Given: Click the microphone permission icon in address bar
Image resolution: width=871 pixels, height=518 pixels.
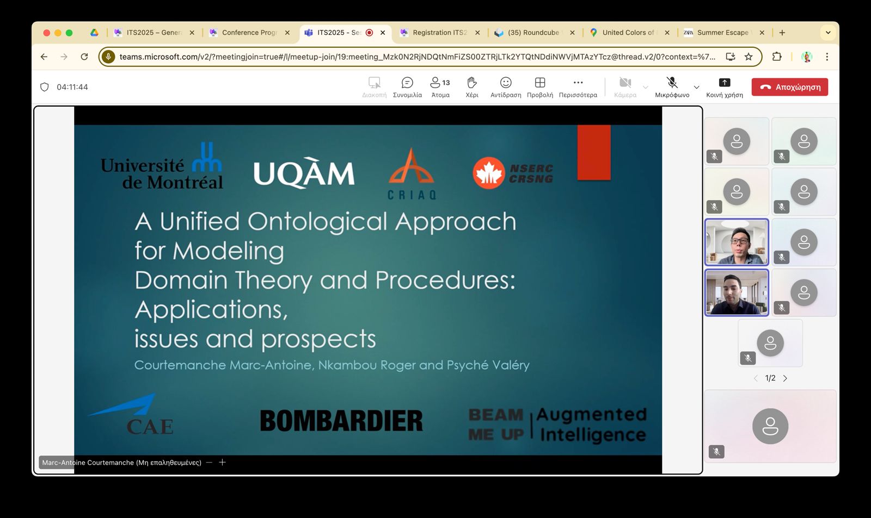Looking at the screenshot, I should coord(108,57).
